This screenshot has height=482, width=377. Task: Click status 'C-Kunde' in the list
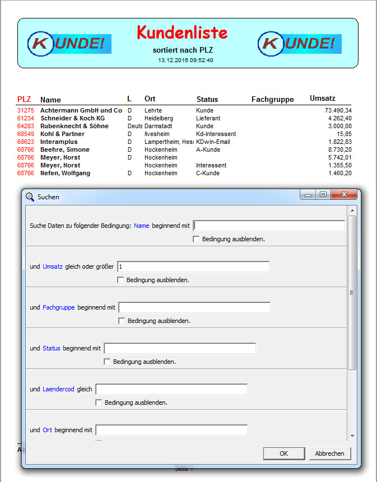tap(208, 173)
